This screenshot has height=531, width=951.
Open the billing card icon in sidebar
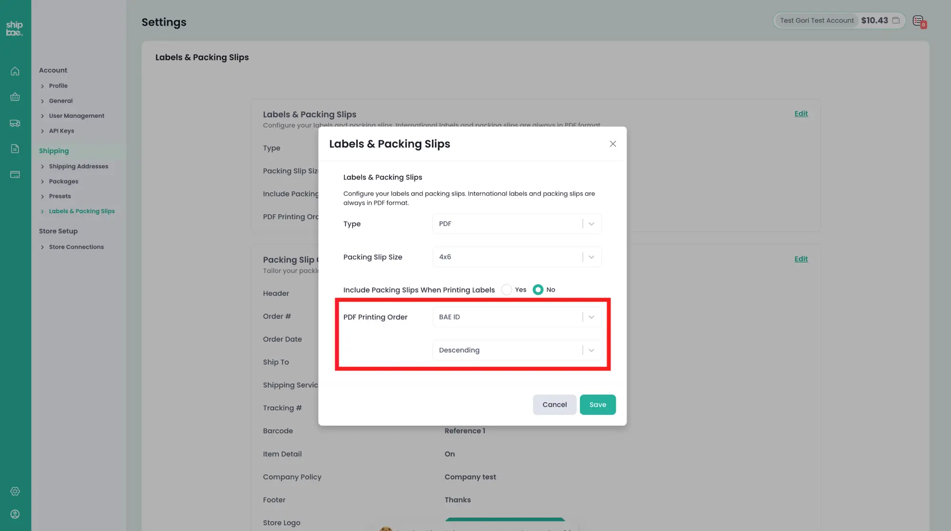pyautogui.click(x=15, y=174)
